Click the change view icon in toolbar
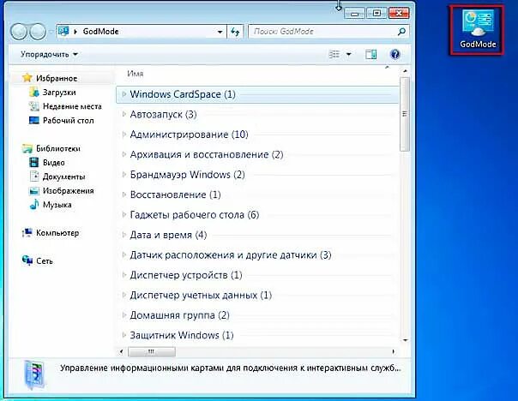 pos(334,54)
